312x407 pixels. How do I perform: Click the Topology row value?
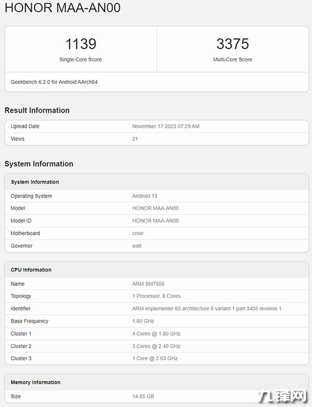[156, 296]
